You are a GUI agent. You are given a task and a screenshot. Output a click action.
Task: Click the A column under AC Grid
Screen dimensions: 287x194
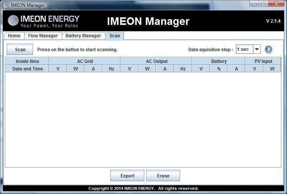coord(93,69)
